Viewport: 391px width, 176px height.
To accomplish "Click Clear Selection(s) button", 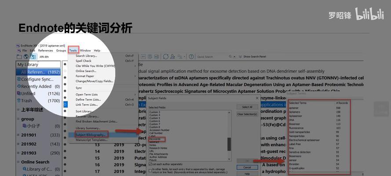I will [247, 114].
